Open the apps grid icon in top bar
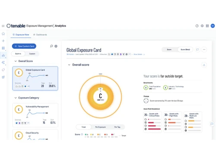This screenshot has height=162, width=216. pos(207,26)
